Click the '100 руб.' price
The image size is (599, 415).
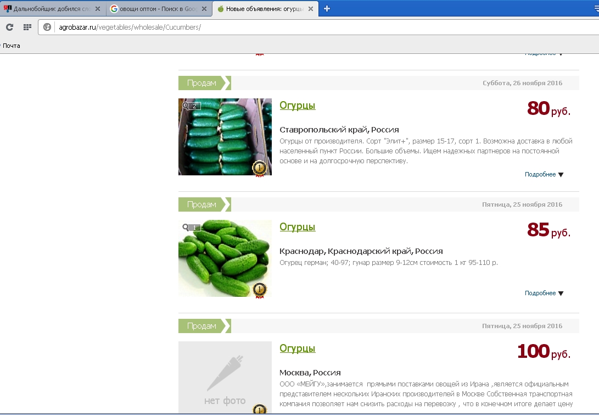[x=544, y=351]
